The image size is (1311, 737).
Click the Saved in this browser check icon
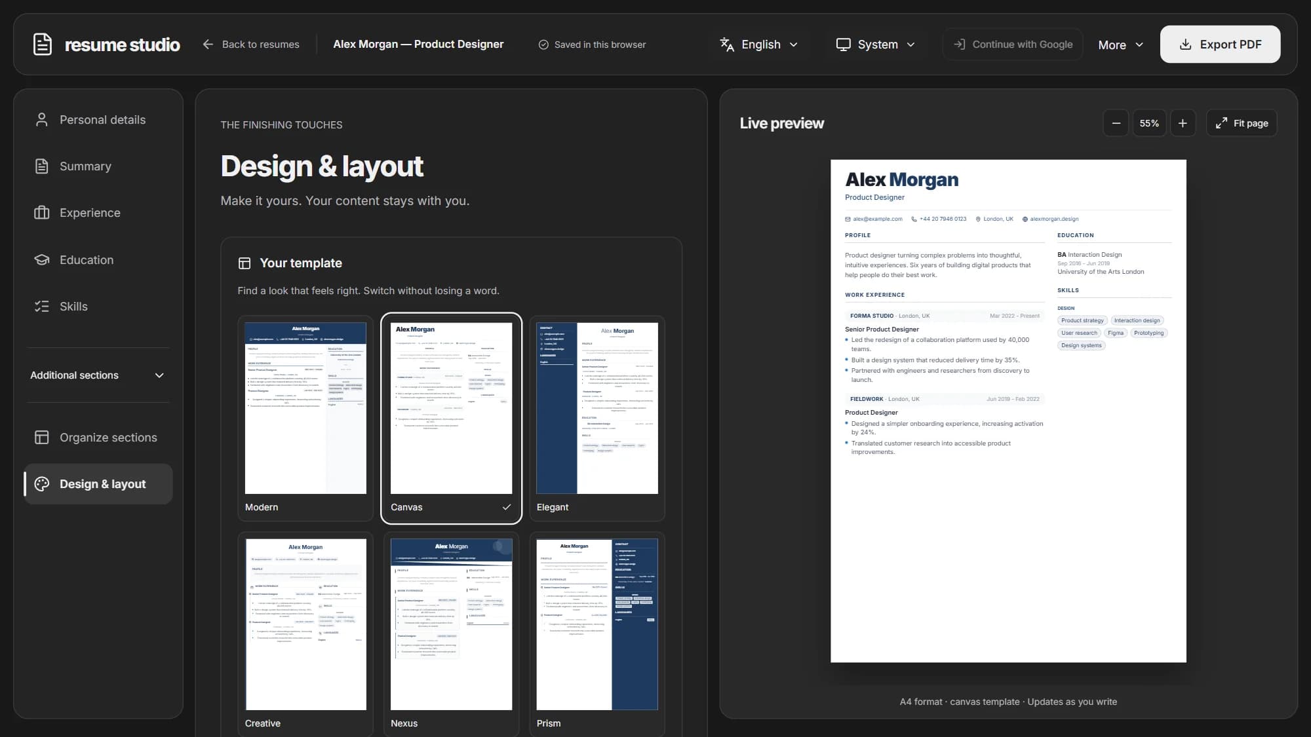(x=543, y=45)
